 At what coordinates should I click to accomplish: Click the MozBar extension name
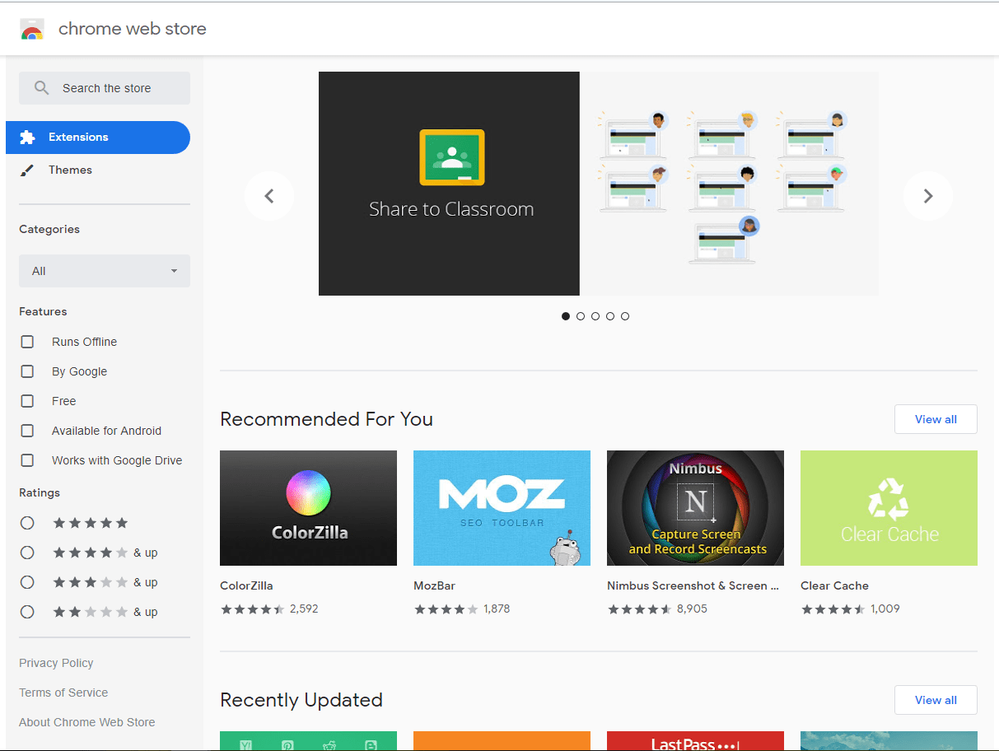tap(434, 585)
